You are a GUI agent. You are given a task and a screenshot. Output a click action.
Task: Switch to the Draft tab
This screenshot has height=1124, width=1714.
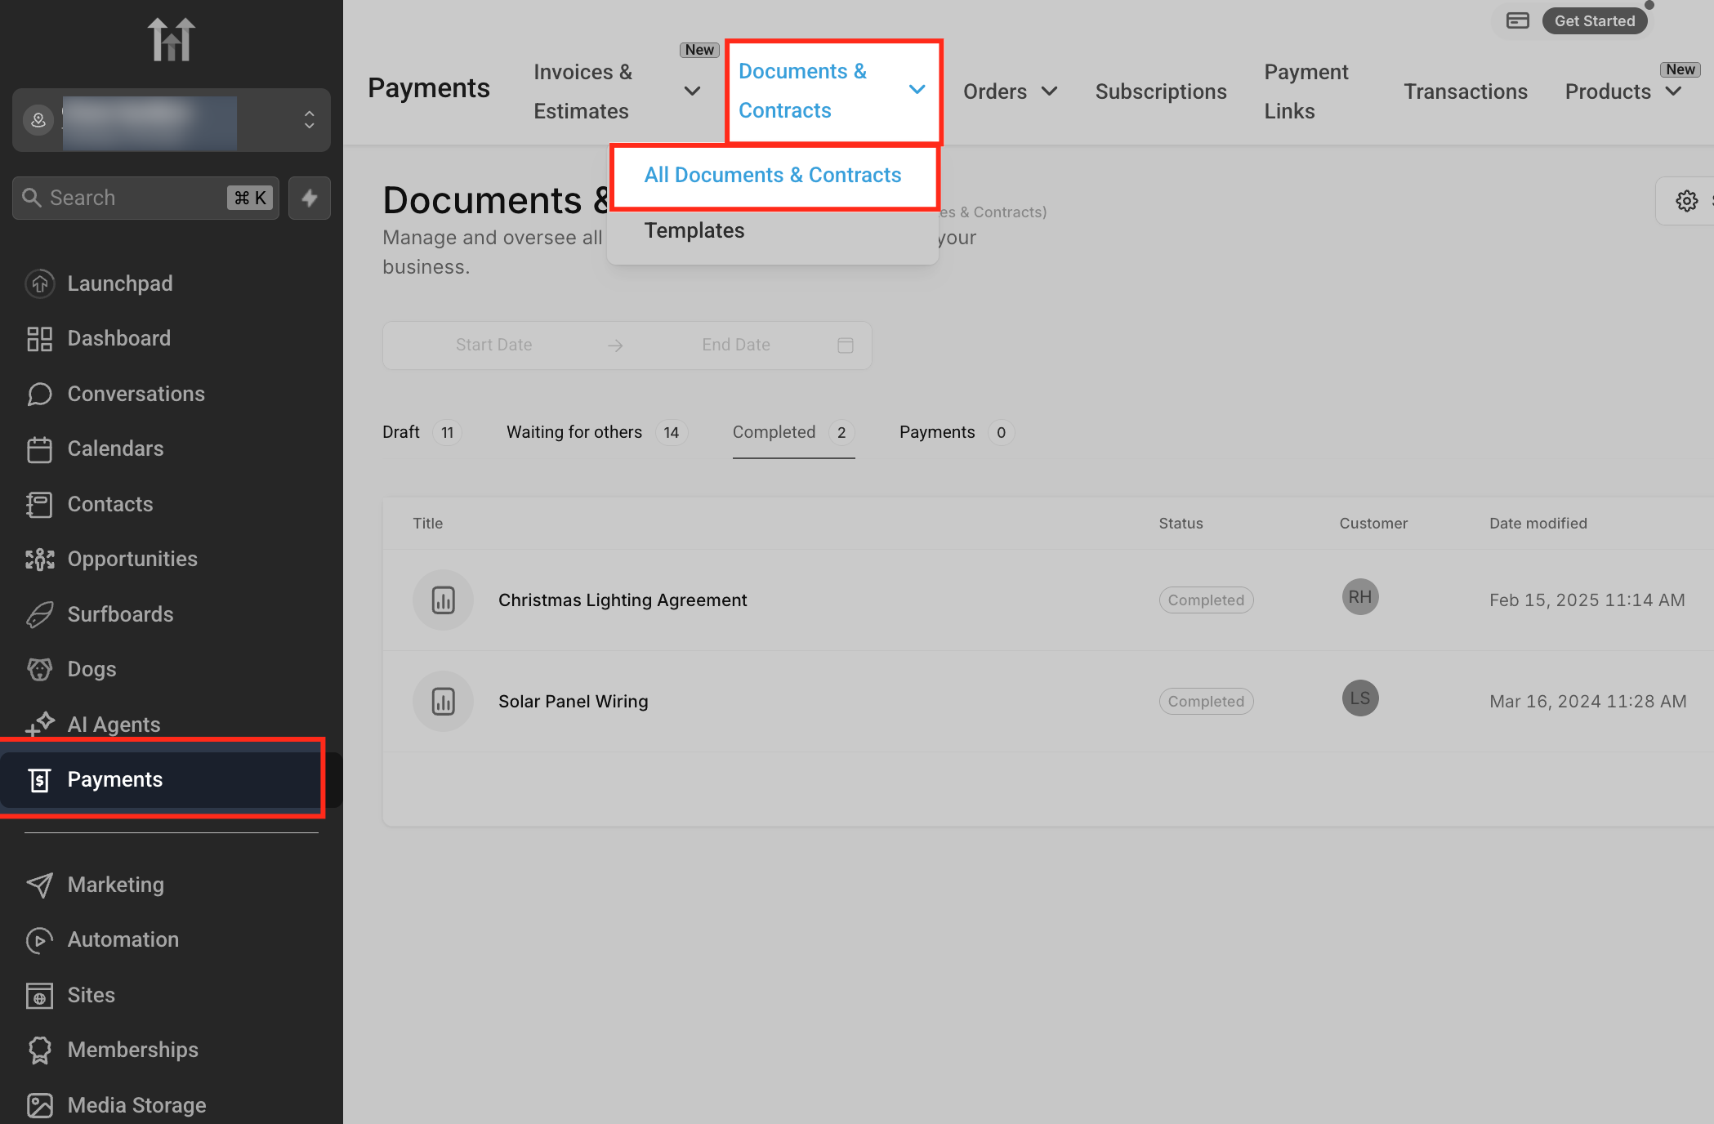(x=401, y=432)
